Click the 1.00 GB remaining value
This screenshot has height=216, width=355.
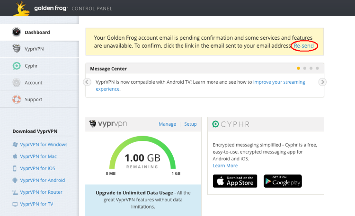[x=142, y=158]
